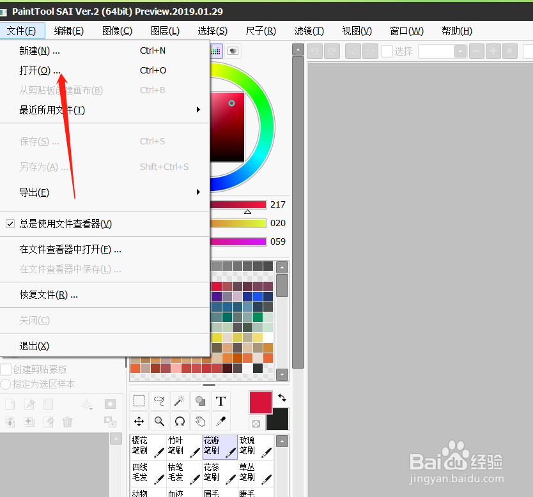Click the zoom-in plus toolbar button
Screen dimensions: 533x497
coord(493,51)
